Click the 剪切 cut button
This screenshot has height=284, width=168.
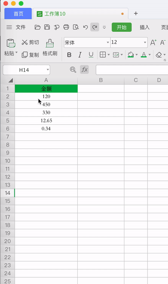tap(30, 42)
